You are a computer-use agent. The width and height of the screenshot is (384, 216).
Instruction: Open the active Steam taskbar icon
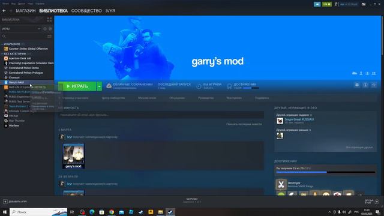pyautogui.click(x=170, y=212)
